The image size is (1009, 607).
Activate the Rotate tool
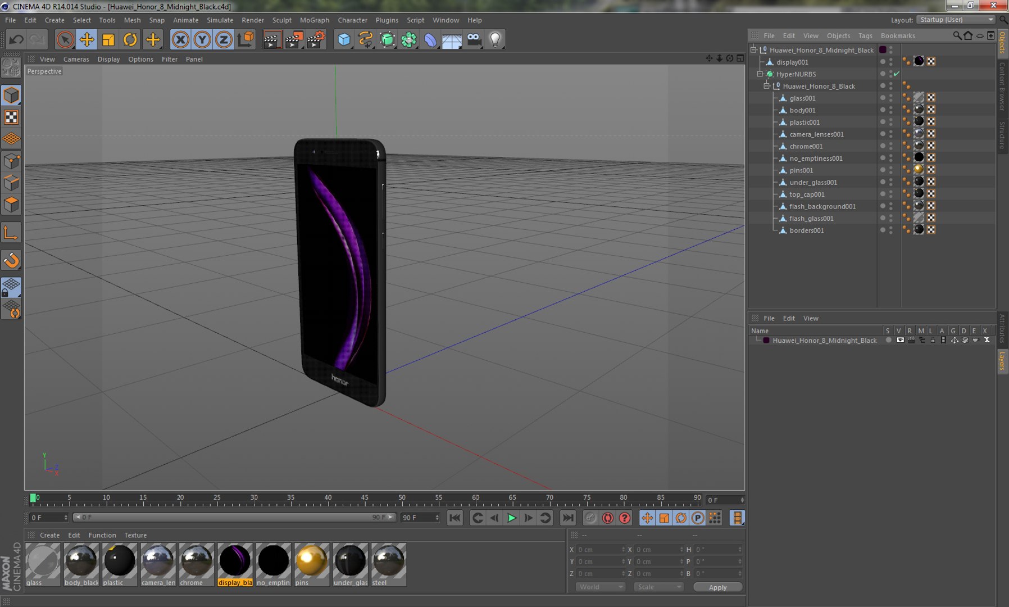[130, 40]
